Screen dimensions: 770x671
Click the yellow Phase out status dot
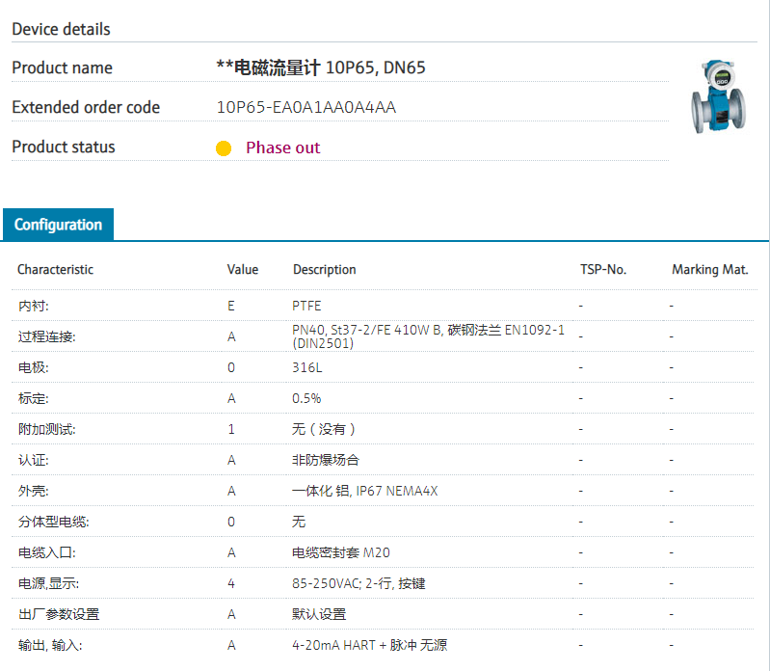(224, 148)
